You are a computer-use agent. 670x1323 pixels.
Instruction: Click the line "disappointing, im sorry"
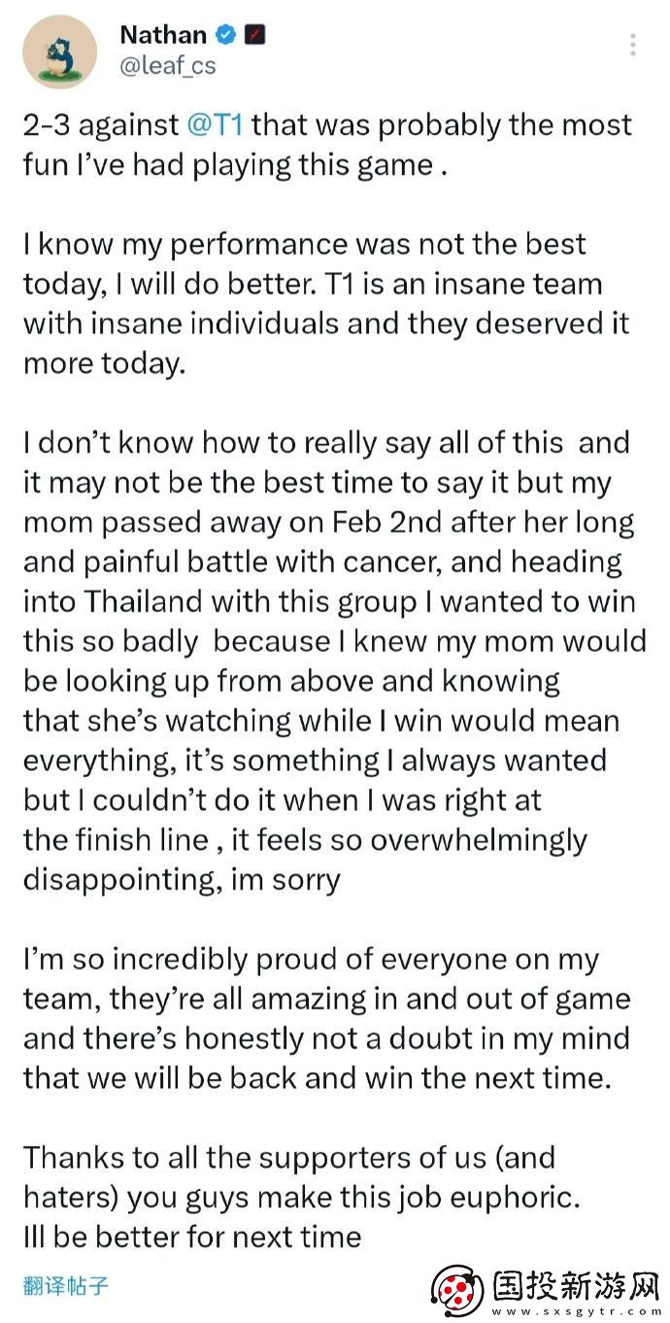[x=182, y=880]
